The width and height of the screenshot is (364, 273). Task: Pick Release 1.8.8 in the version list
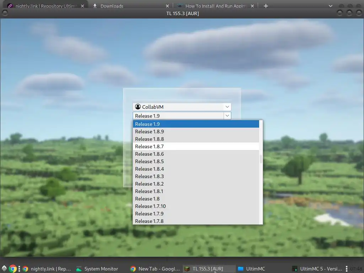click(x=196, y=139)
